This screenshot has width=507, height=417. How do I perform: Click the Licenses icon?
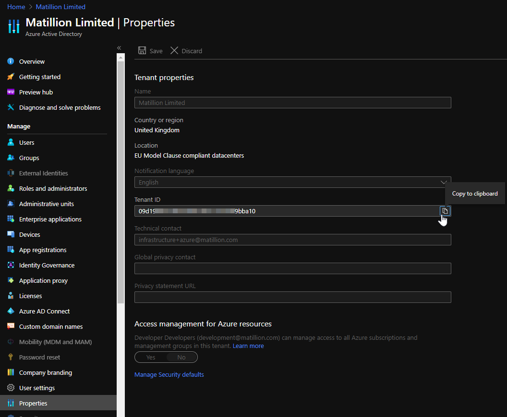tap(11, 296)
